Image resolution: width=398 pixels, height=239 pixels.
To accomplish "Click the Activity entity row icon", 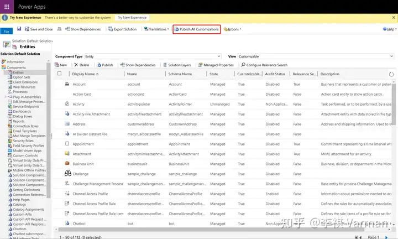I will pos(67,103).
